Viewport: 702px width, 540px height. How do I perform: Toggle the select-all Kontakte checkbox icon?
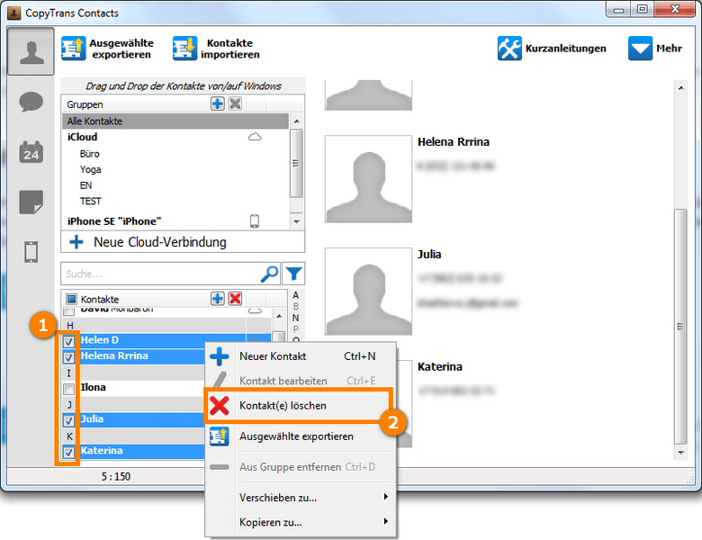click(71, 299)
